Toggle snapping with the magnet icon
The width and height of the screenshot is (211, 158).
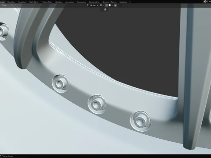[106, 5]
